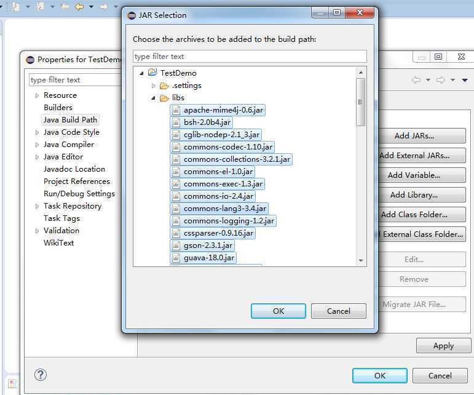This screenshot has height=395, width=474.
Task: Open Run/Debug Settings page
Action: click(79, 194)
